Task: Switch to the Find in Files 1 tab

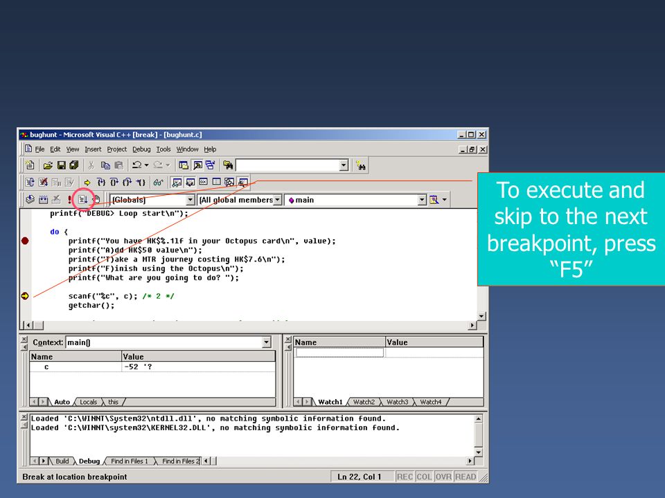Action: [x=130, y=461]
